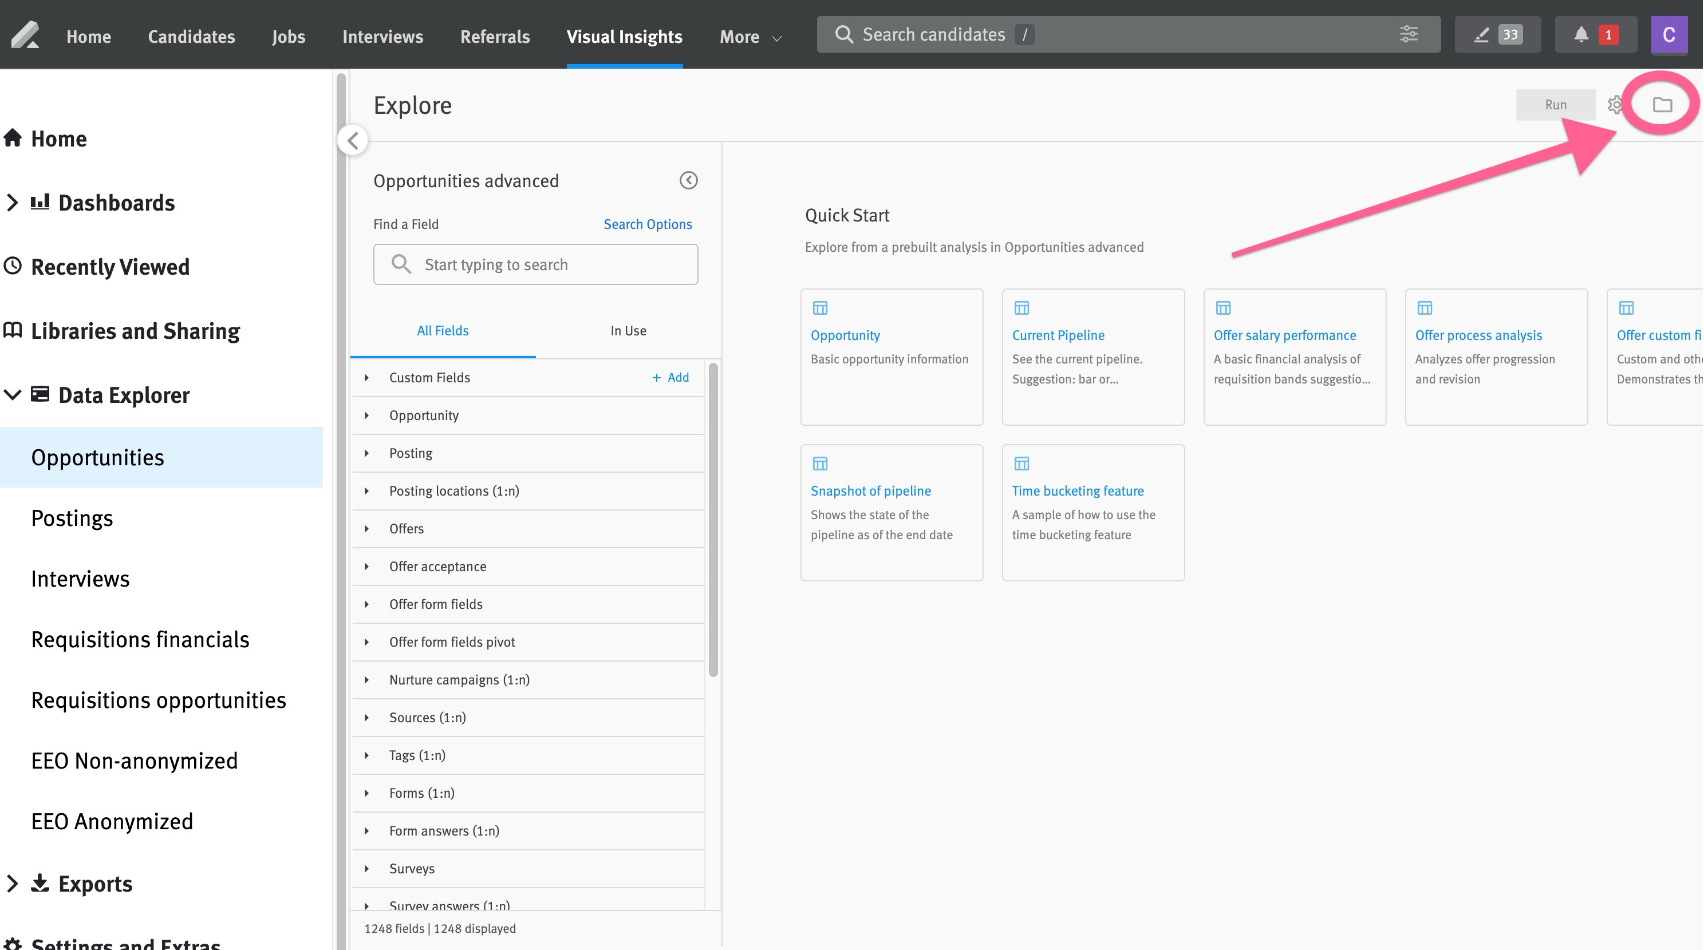Select Postings under Data Explorer
Viewport: 1704px width, 950px height.
72,518
